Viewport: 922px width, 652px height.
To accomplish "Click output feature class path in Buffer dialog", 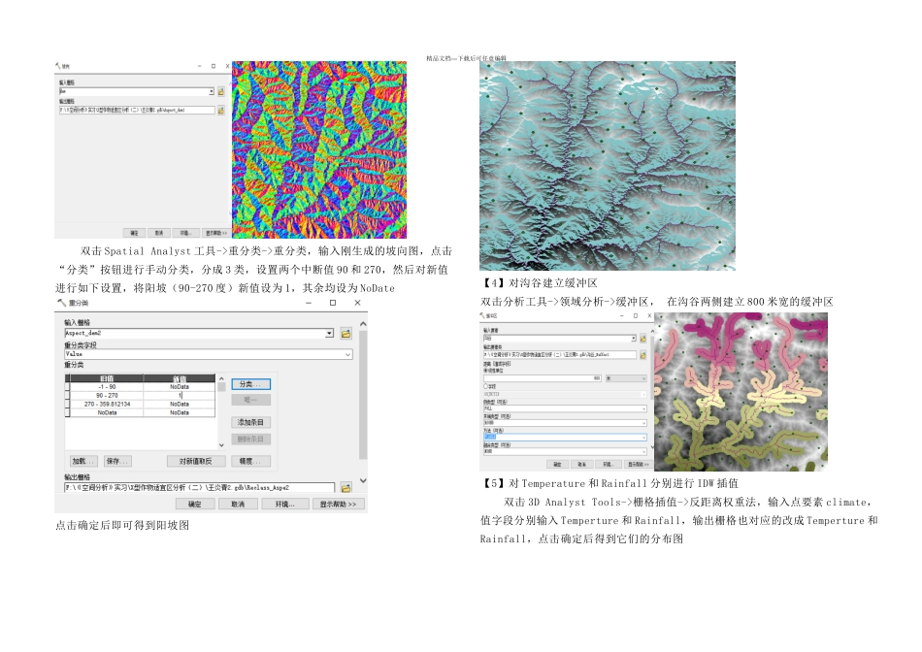I will (560, 354).
